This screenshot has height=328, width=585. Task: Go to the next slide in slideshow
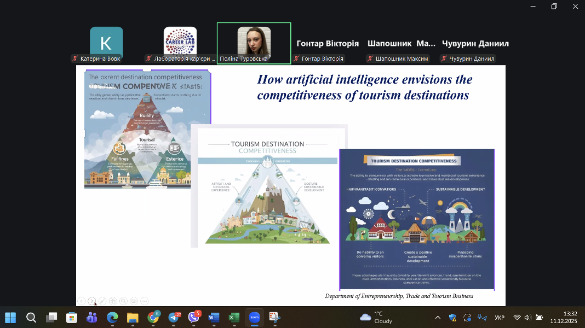(x=92, y=301)
